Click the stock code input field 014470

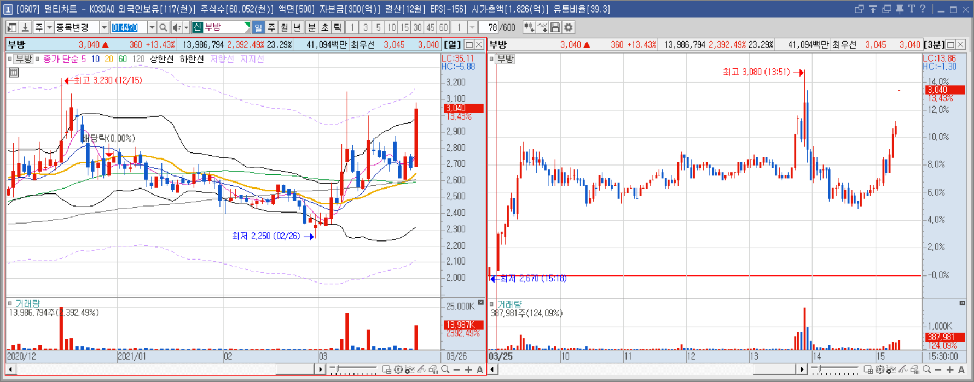pos(129,27)
